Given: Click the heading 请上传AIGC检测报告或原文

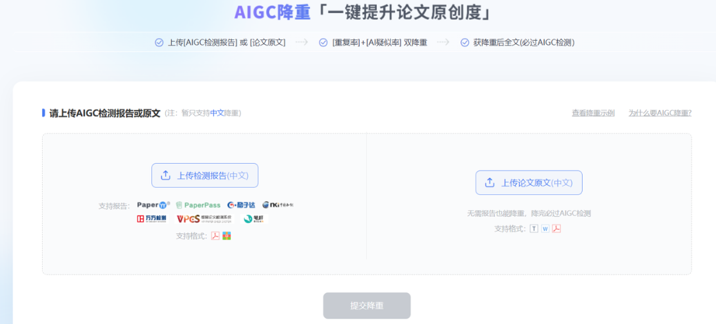Looking at the screenshot, I should pyautogui.click(x=104, y=113).
